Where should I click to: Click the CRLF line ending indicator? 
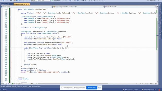click(x=156, y=84)
